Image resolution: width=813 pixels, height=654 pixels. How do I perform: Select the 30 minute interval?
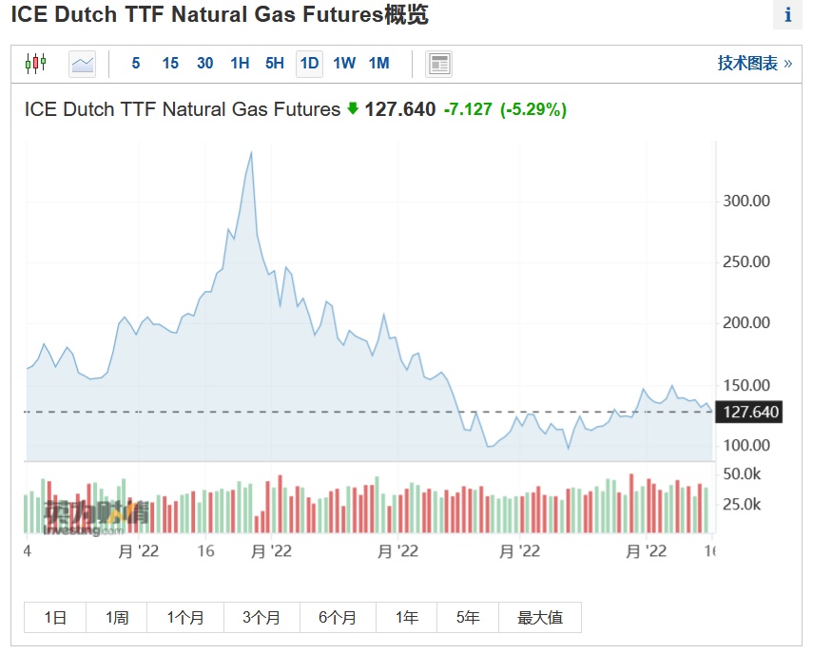tap(204, 64)
